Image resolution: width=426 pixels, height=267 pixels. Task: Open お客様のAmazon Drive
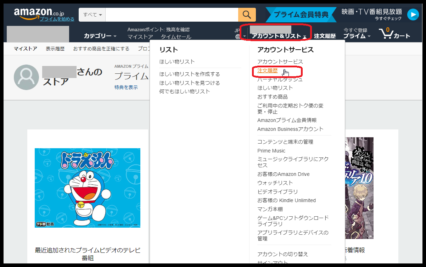(284, 174)
